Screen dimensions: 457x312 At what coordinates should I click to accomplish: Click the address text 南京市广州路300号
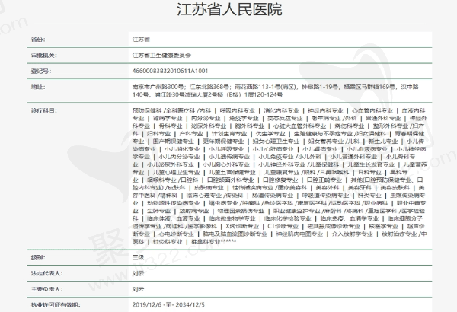click(158, 87)
